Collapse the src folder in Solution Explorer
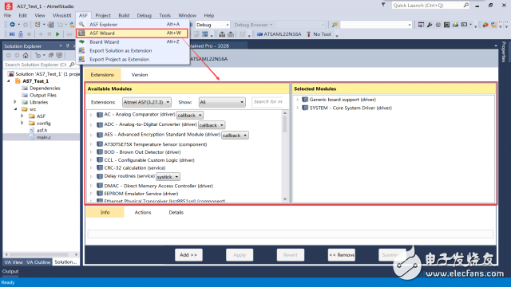Viewport: 511px width, 287px height. (x=15, y=109)
